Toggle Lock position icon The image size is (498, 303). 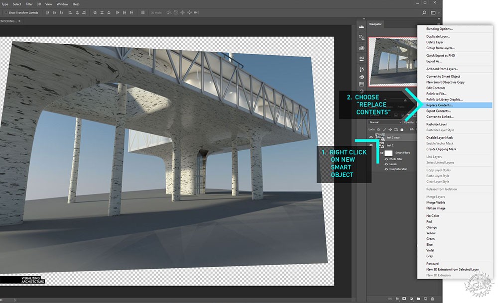pos(390,129)
